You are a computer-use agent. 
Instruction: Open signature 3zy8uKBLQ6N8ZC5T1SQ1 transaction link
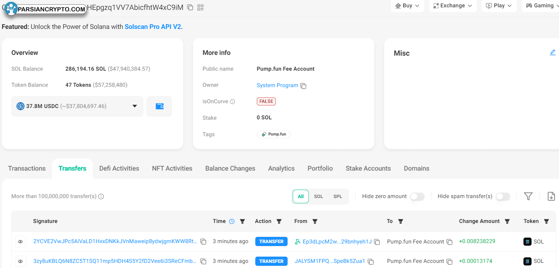pyautogui.click(x=115, y=261)
